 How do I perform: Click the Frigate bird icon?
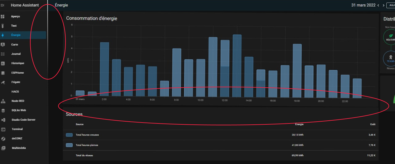coord(3,82)
